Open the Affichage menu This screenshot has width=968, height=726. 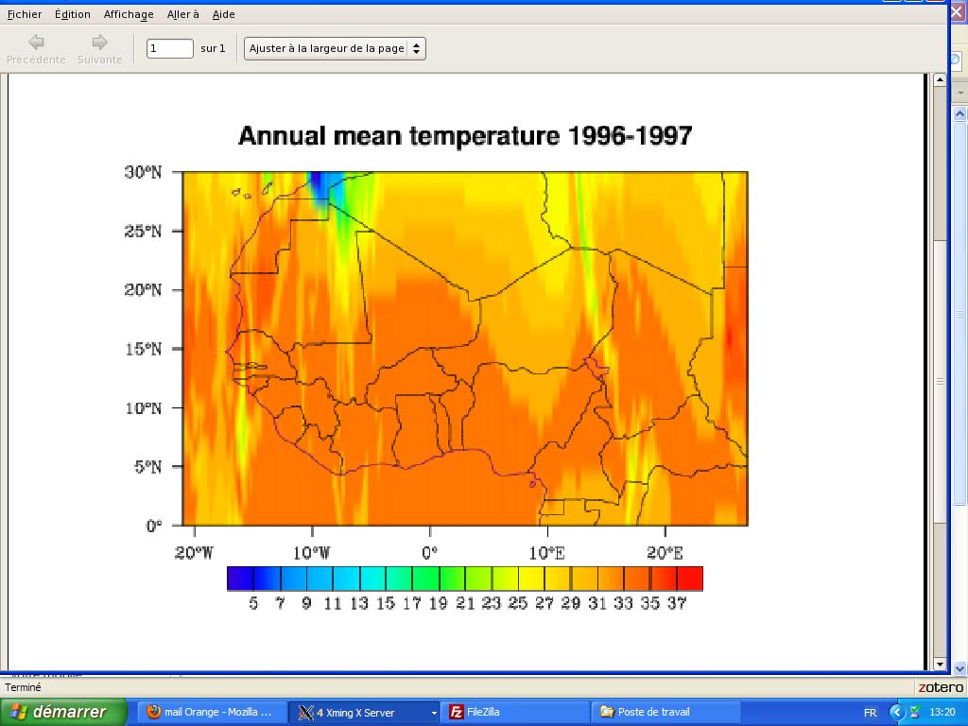tap(129, 14)
